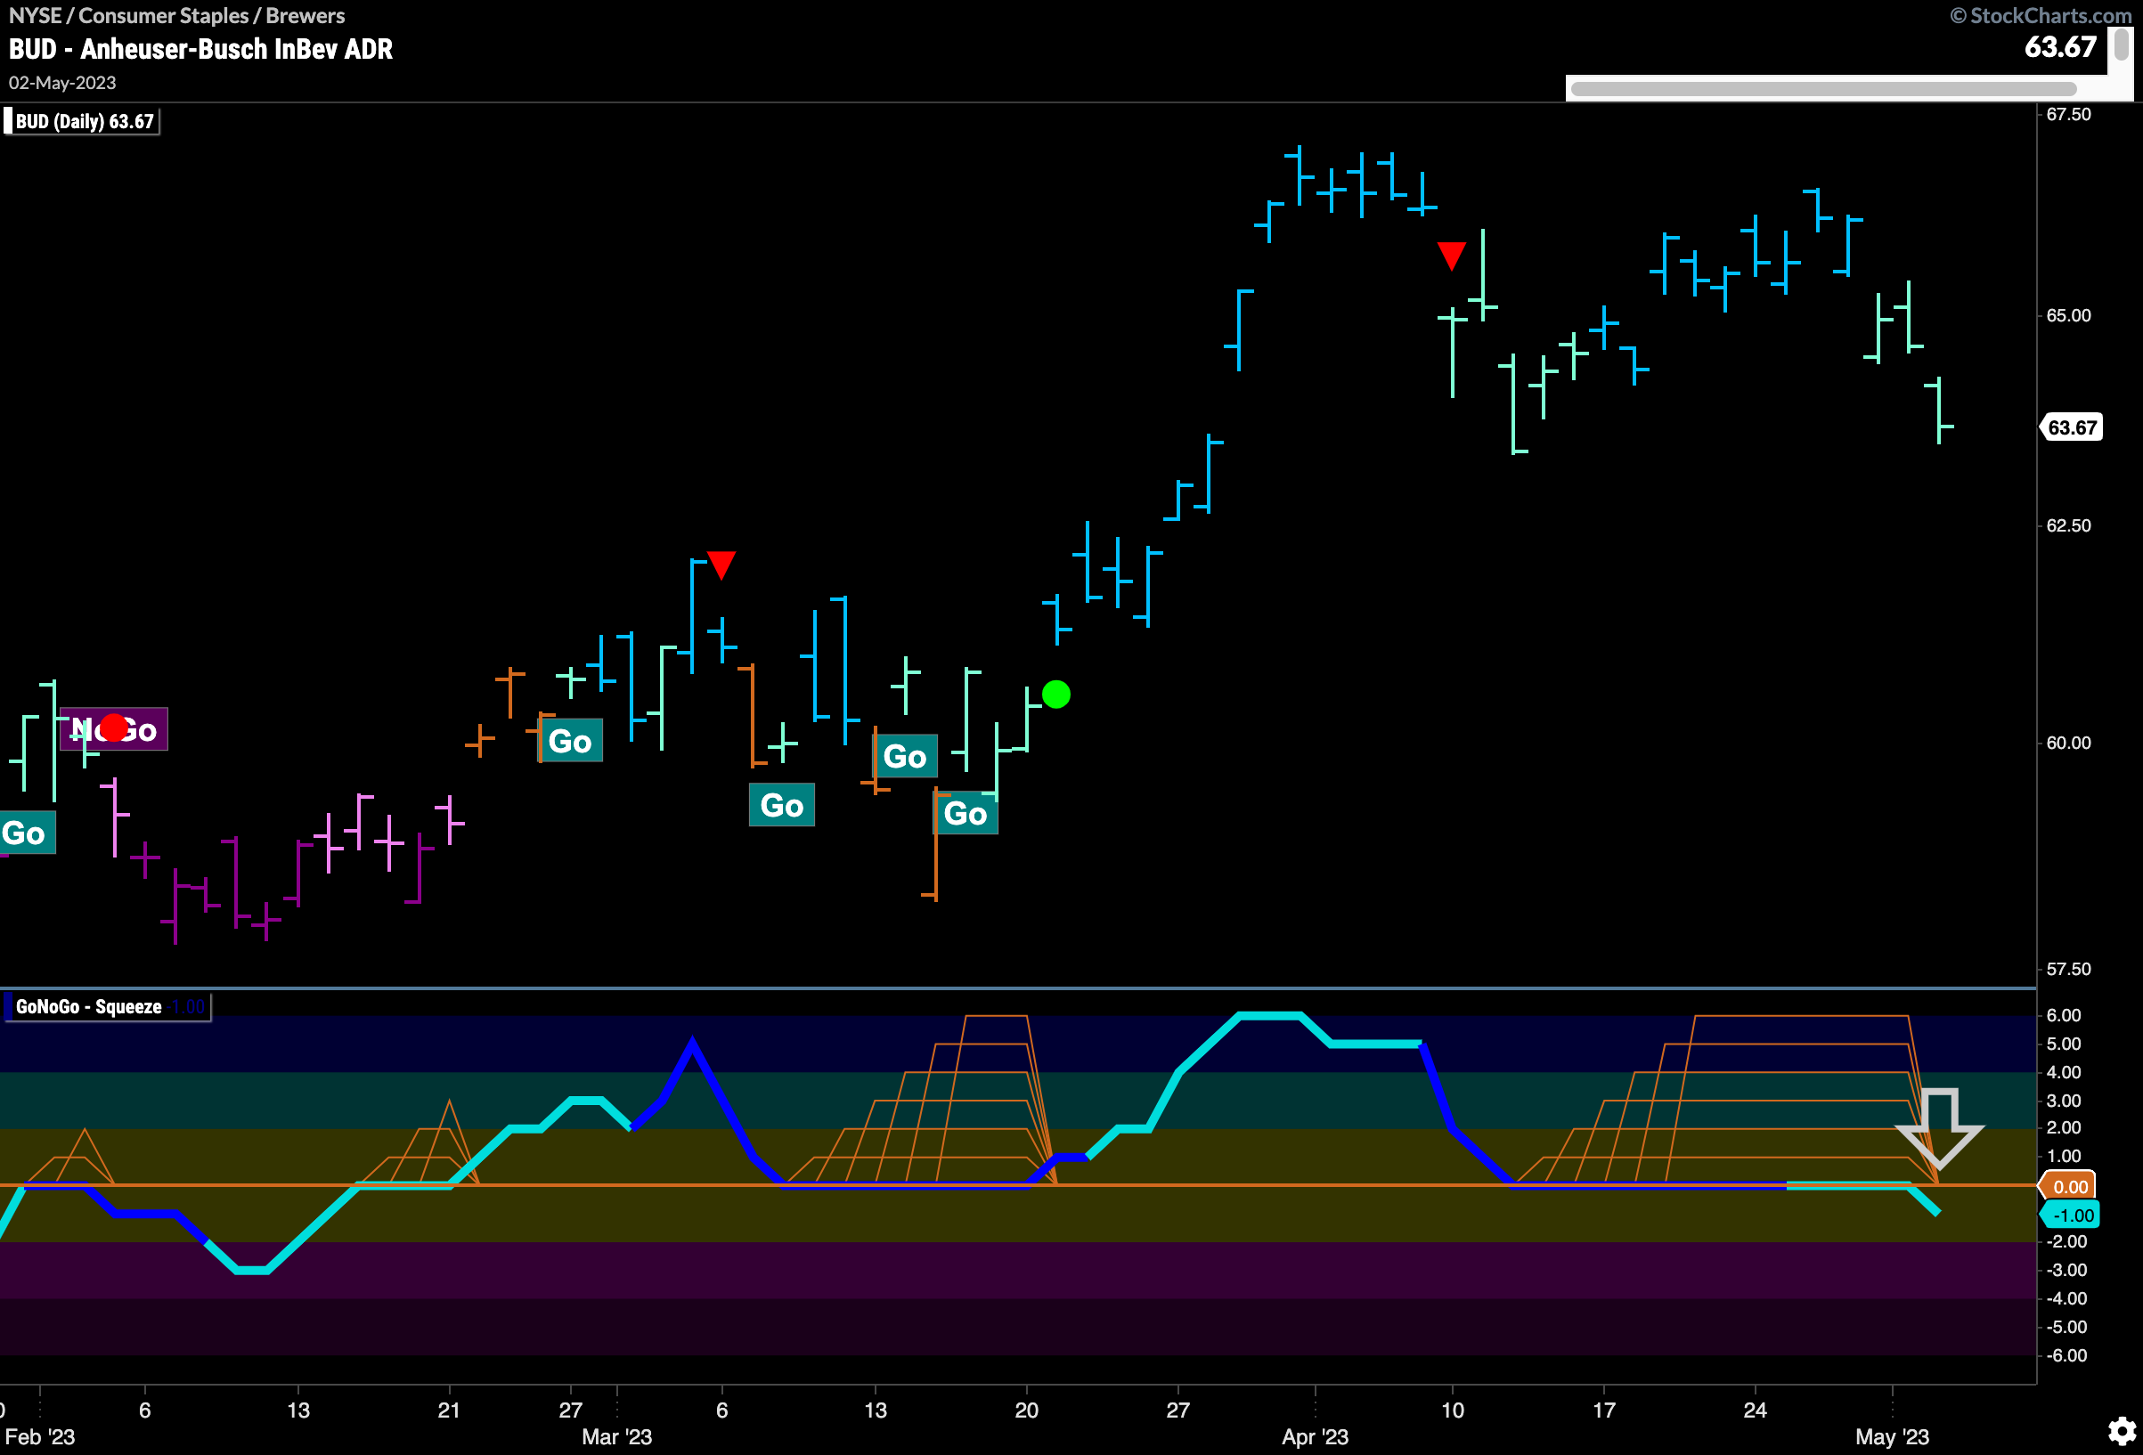Click the -6.00 squeeze axis label
Image resolution: width=2143 pixels, height=1455 pixels.
(x=2066, y=1355)
